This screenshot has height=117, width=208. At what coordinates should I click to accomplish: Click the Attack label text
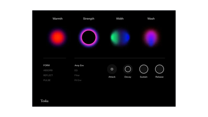tap(112, 77)
